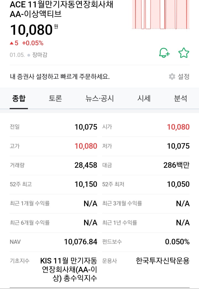
Task: Toggle the favorite star icon
Action: coord(184,53)
